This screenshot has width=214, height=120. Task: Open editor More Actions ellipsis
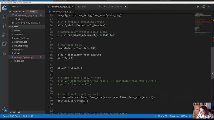coord(209,7)
